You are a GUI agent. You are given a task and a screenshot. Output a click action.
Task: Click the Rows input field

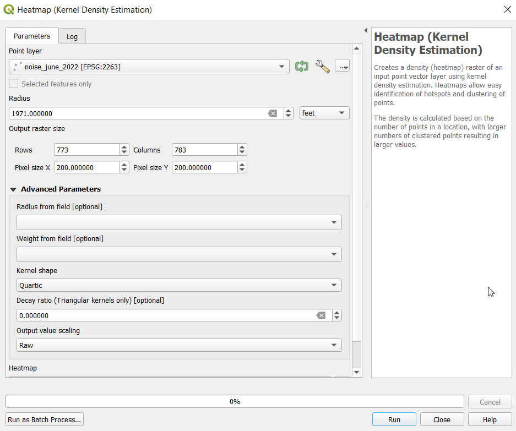pyautogui.click(x=86, y=150)
